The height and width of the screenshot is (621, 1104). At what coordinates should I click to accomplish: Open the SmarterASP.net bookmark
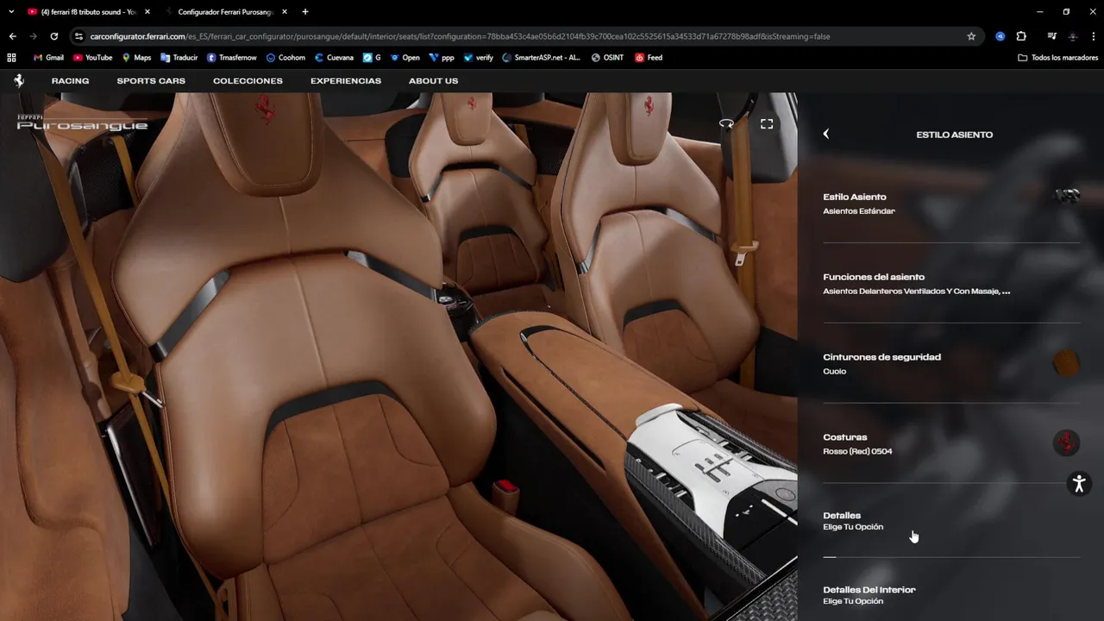[x=541, y=58]
